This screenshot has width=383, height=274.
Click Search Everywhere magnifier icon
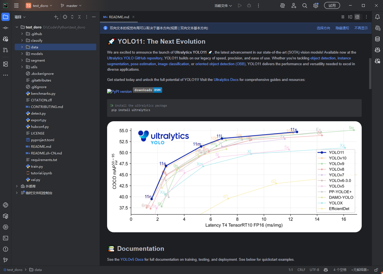point(305,6)
